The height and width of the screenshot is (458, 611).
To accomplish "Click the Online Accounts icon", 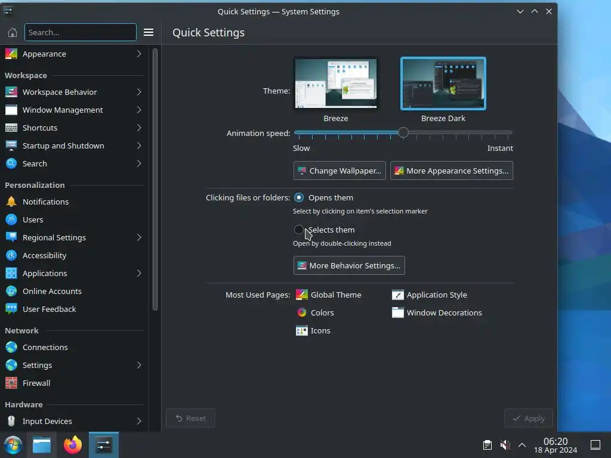I will coord(11,291).
